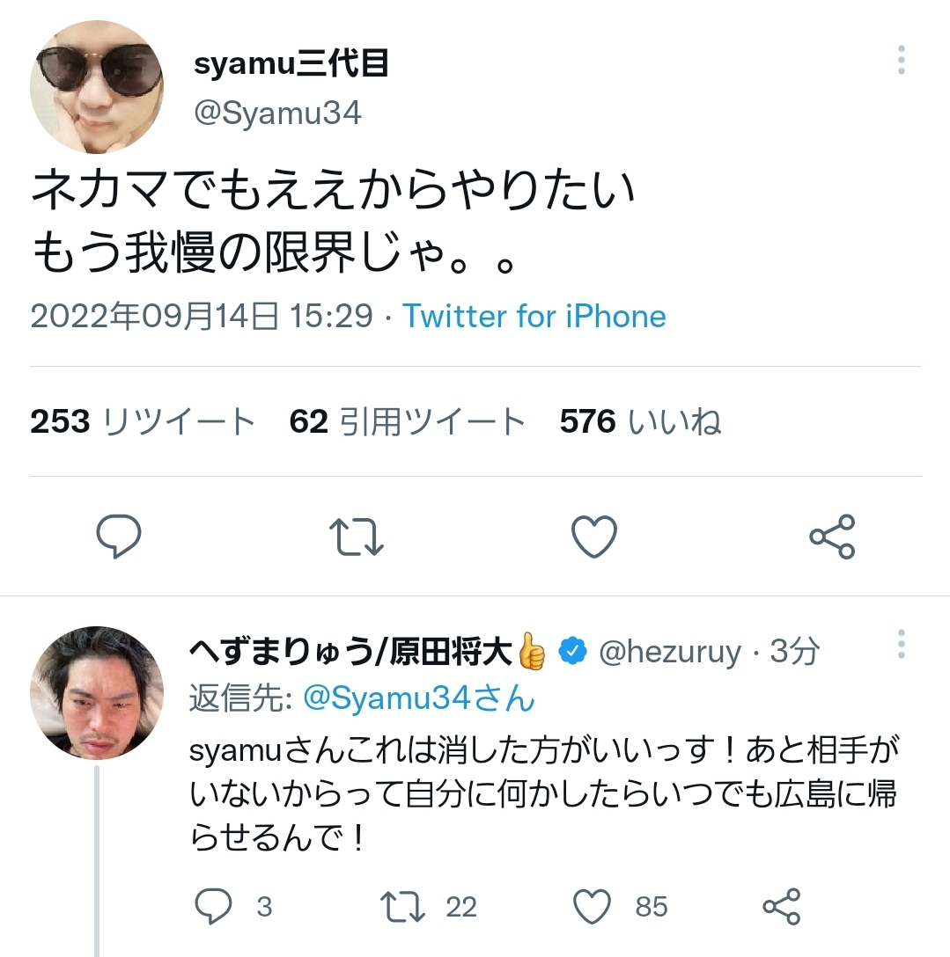Retweet the main syamu tweet
The width and height of the screenshot is (950, 957).
pos(356,536)
